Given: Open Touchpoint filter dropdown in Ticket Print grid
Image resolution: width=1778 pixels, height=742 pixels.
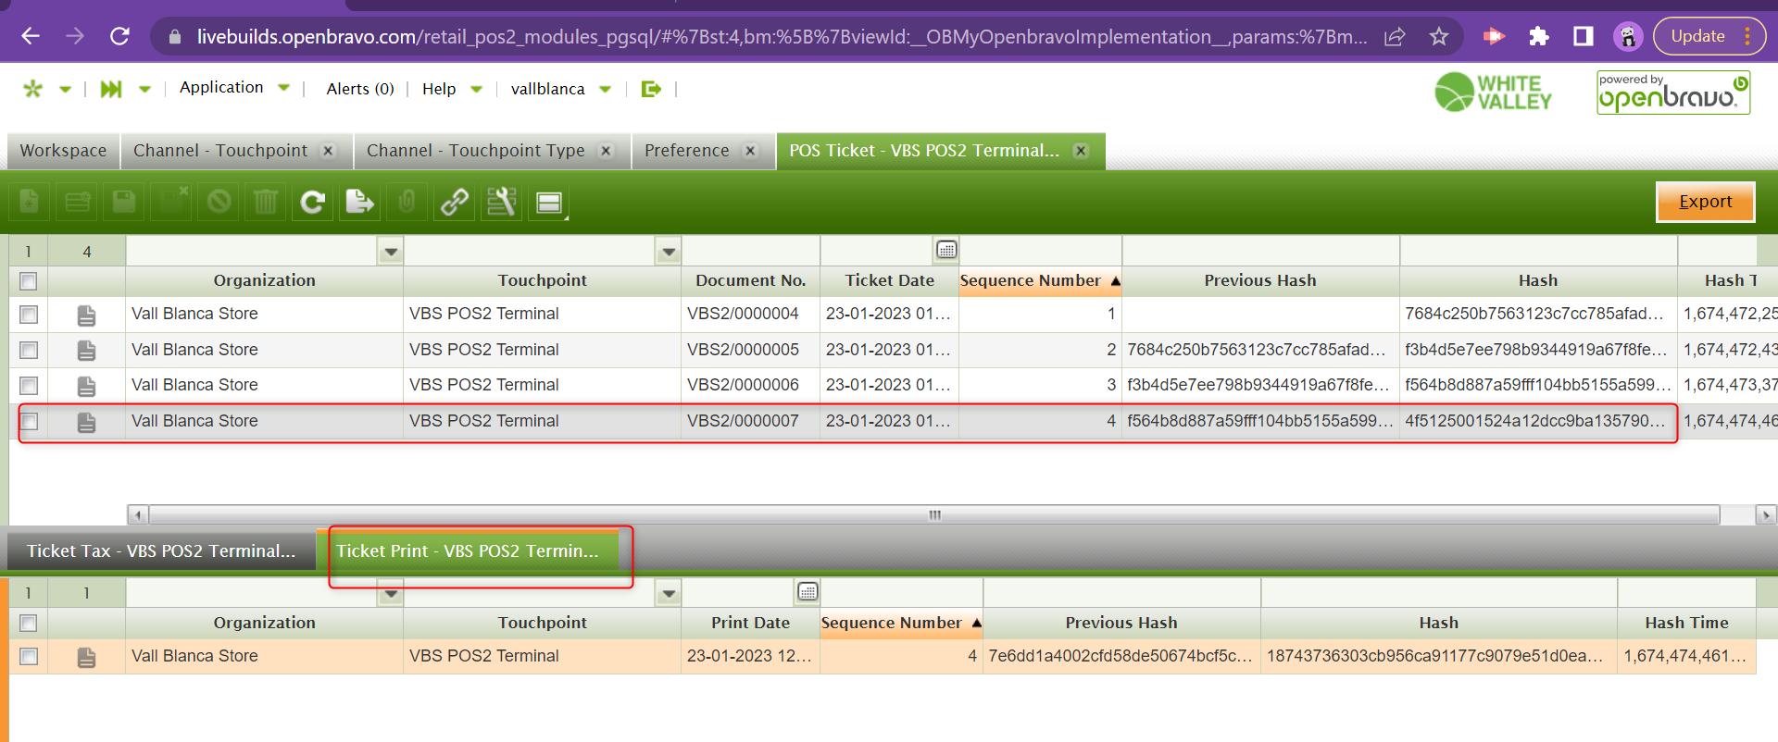Looking at the screenshot, I should [669, 593].
